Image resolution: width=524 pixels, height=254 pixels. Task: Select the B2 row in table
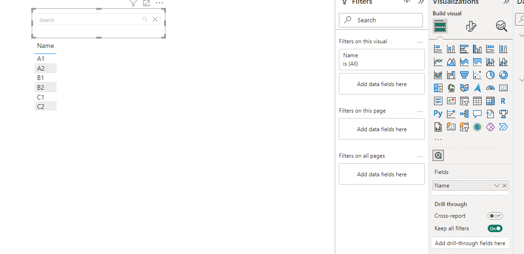pos(45,87)
